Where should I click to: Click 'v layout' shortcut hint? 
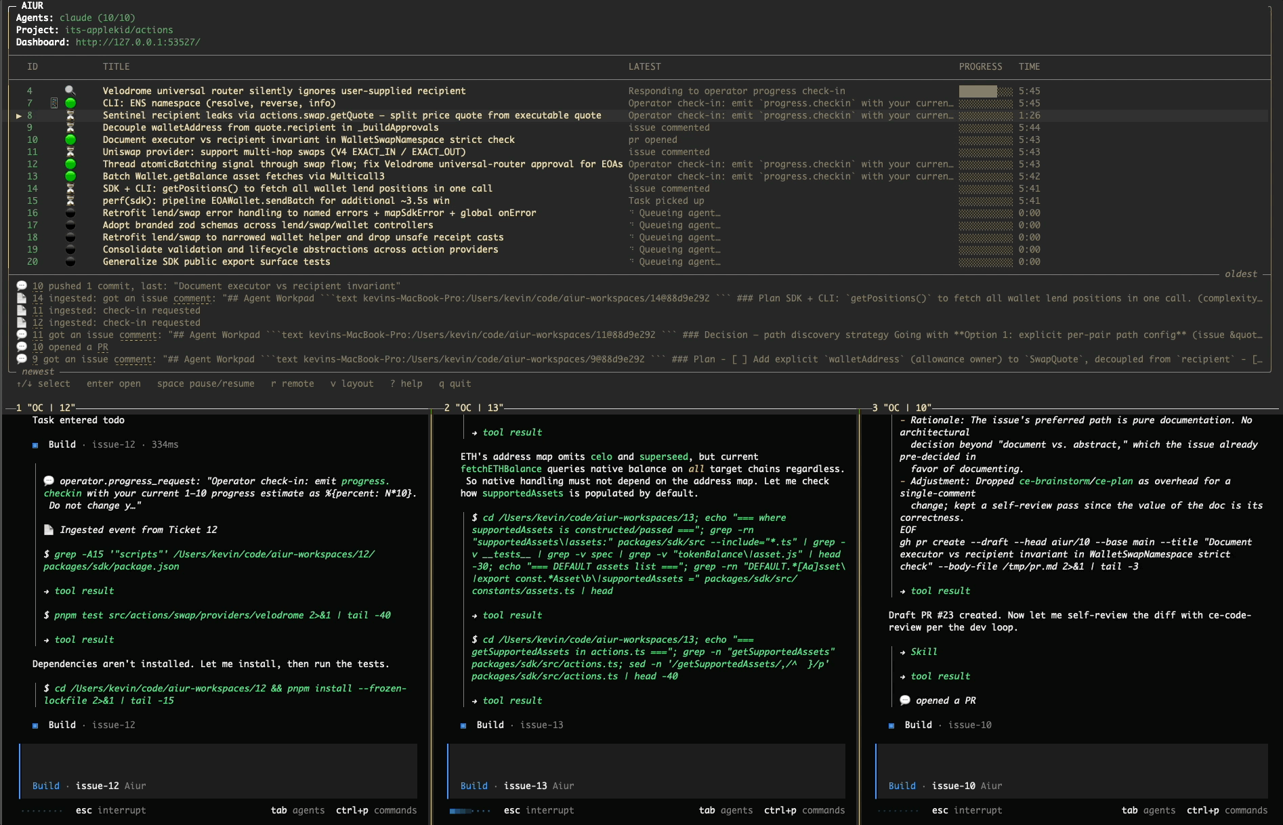(x=352, y=383)
